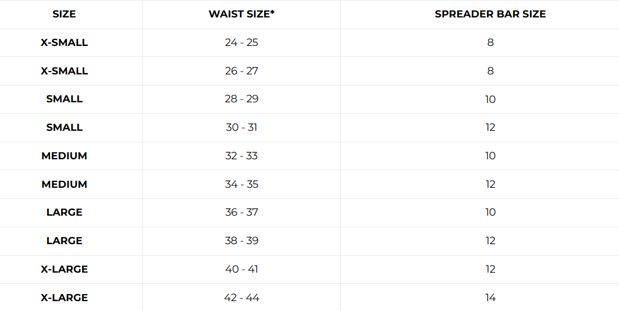Select the 32 - 33 waist size cell
Image resolution: width=619 pixels, height=311 pixels.
click(241, 156)
